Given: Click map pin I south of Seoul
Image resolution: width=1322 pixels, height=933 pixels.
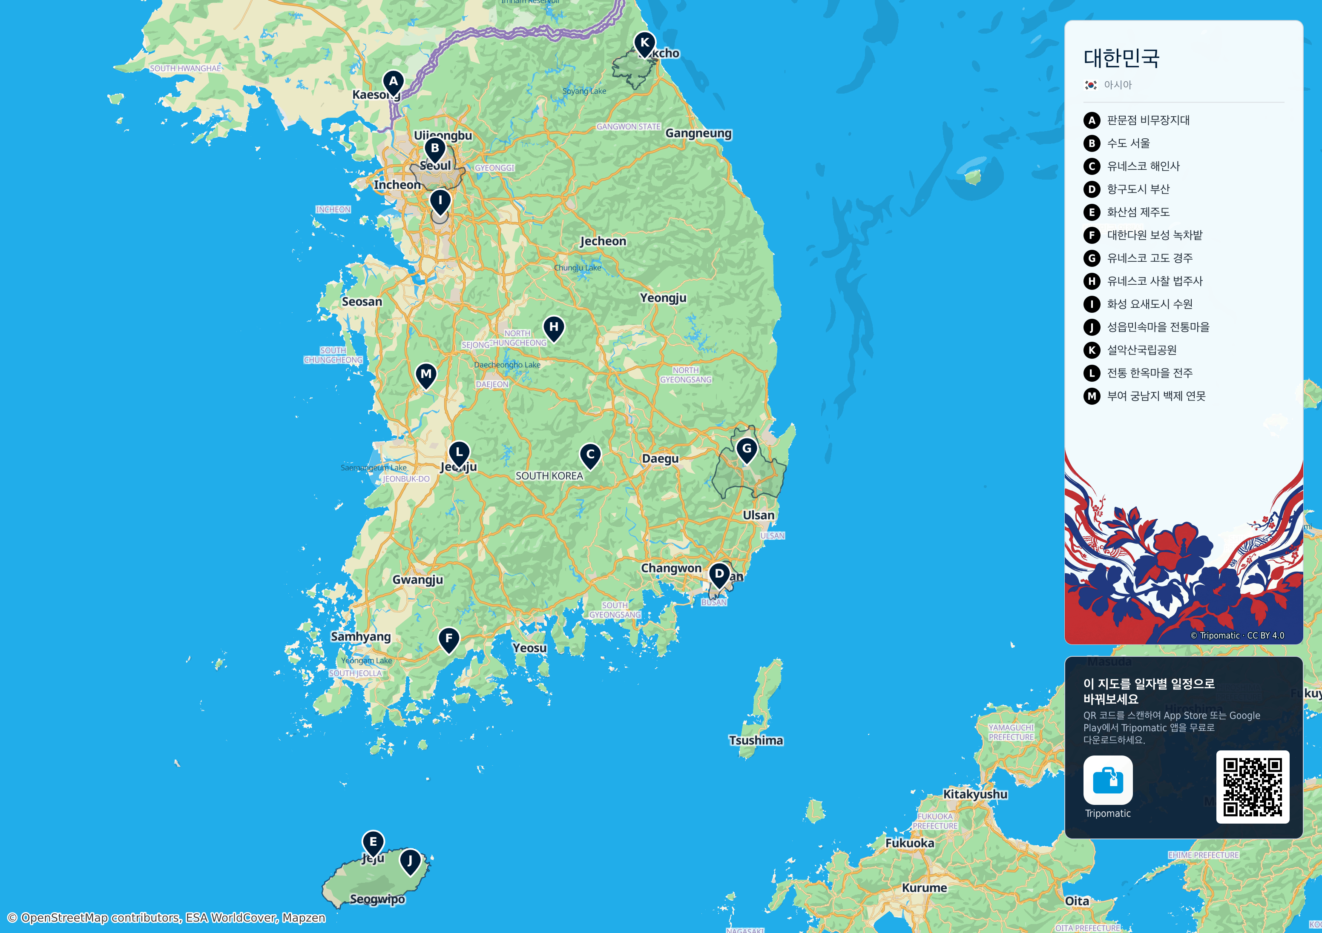Looking at the screenshot, I should coord(440,202).
